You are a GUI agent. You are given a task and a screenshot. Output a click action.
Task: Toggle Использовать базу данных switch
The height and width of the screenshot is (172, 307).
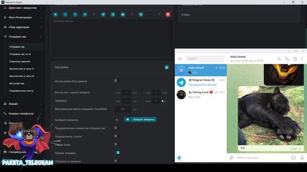tap(117, 81)
